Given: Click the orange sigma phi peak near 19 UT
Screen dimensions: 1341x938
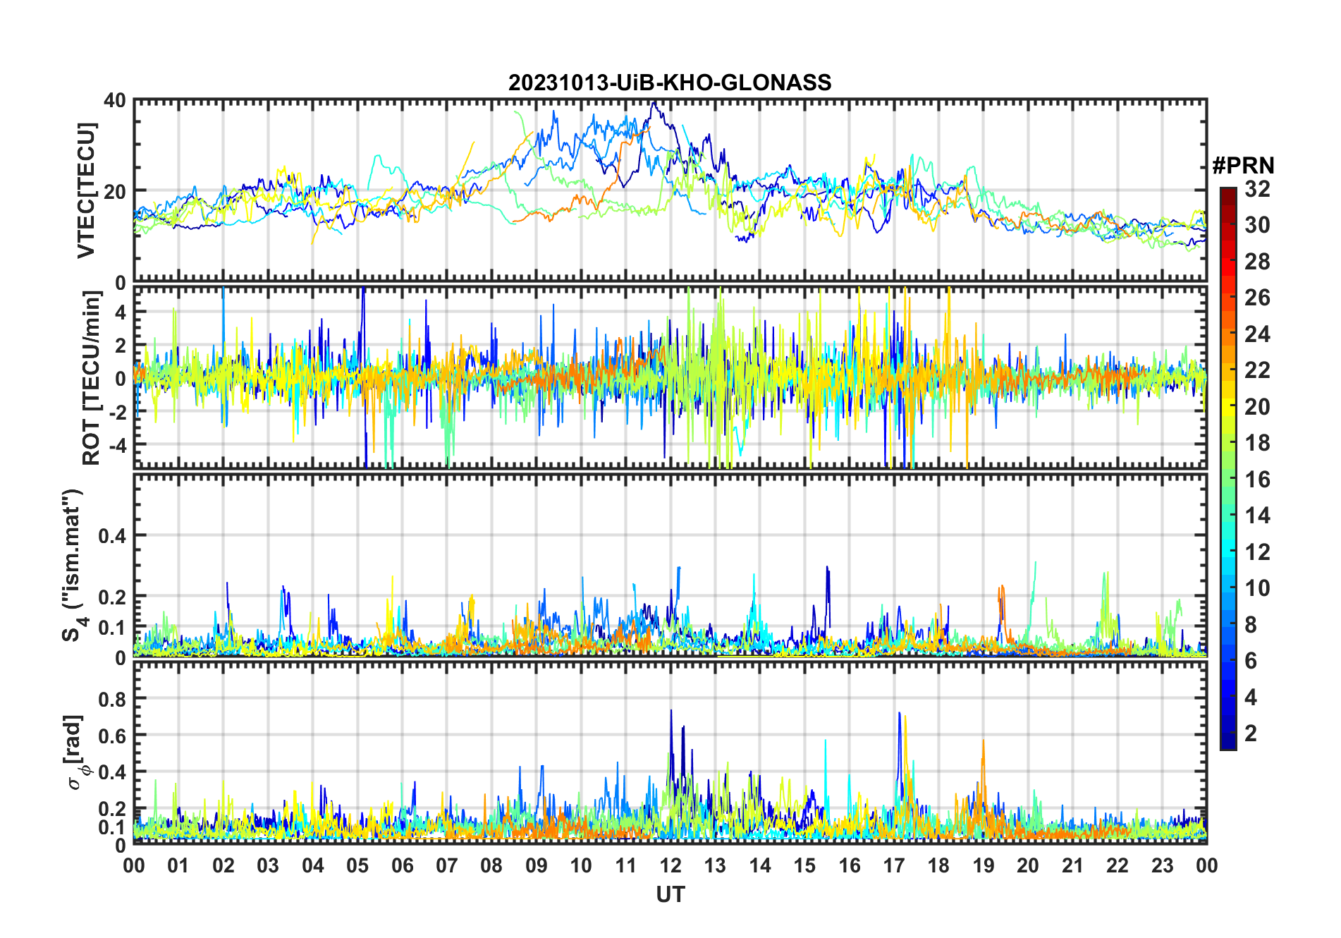Looking at the screenshot, I should (x=983, y=742).
